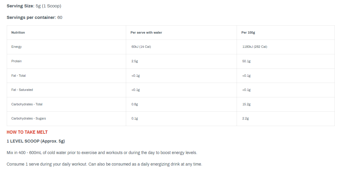The height and width of the screenshot is (170, 340).
Task: Click the Per 100g column header
Action: [248, 32]
